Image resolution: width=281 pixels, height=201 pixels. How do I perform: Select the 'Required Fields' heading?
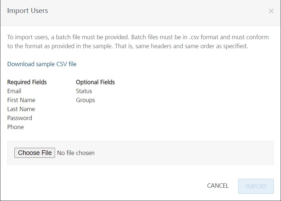[27, 82]
